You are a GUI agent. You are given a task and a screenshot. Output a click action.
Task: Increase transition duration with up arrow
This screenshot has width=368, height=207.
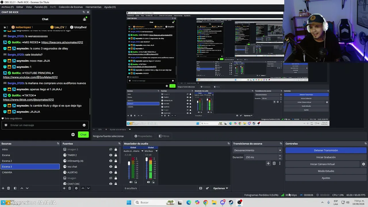point(280,156)
